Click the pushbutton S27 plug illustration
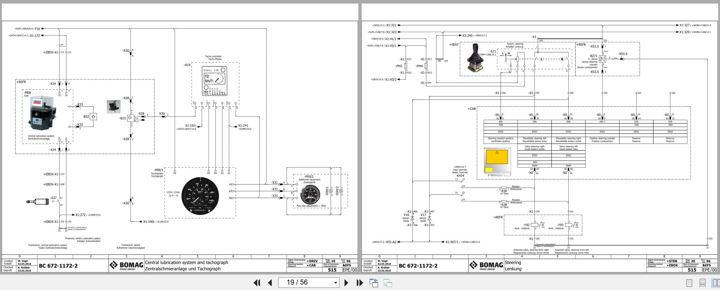 tap(37, 202)
